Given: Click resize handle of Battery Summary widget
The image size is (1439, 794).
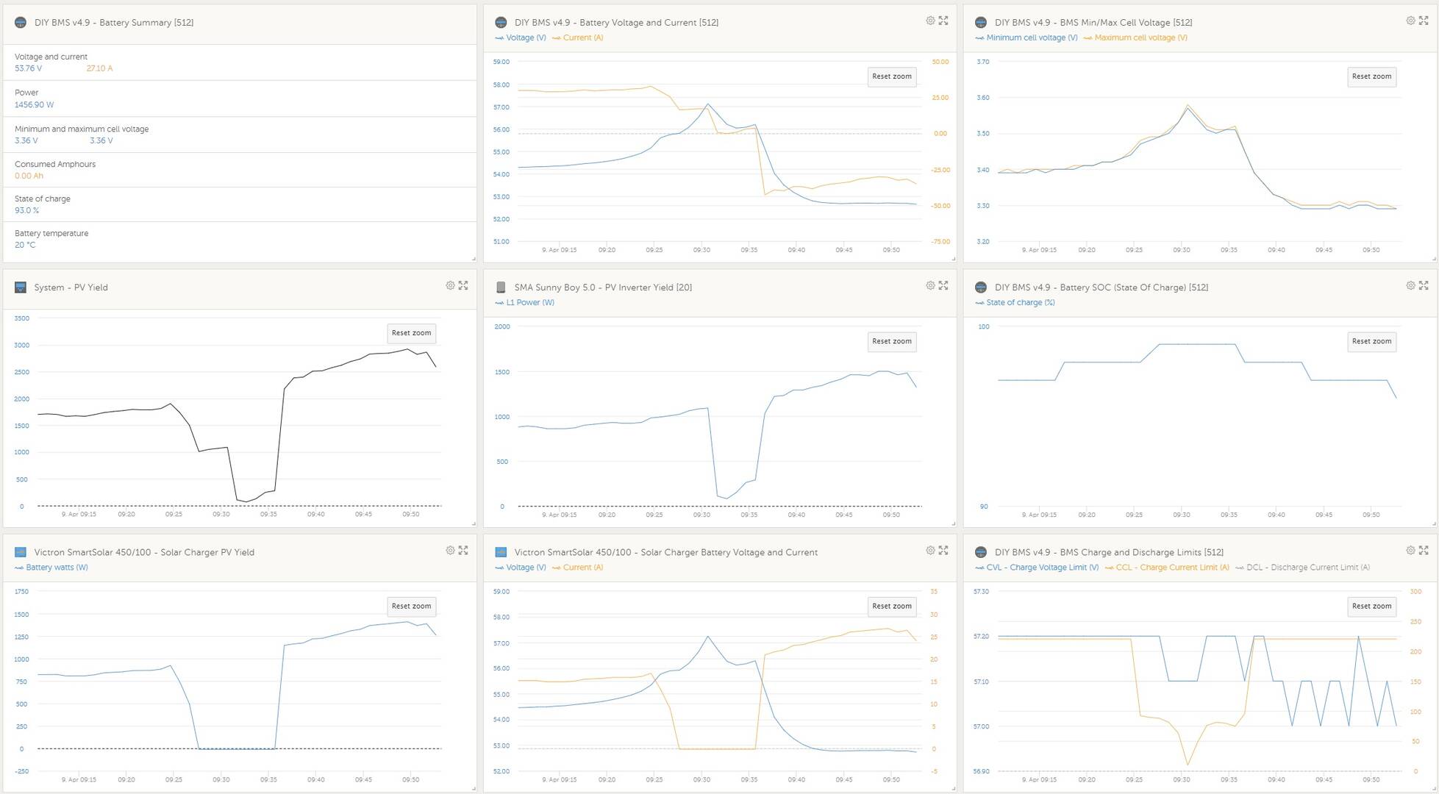Looking at the screenshot, I should tap(473, 258).
